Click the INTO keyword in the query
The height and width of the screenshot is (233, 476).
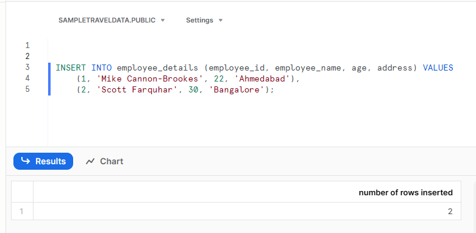(x=102, y=68)
